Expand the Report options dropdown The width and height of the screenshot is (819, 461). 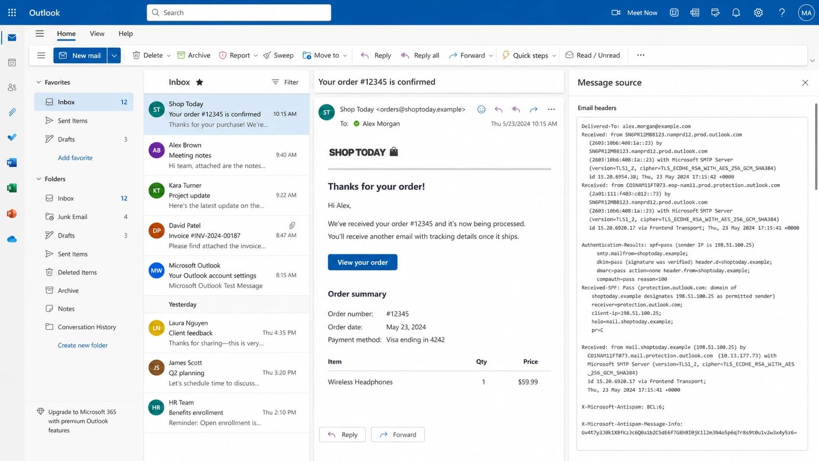[255, 56]
